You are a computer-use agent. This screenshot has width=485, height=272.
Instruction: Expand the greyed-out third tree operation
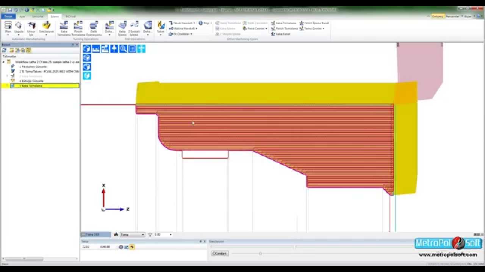coord(7,76)
